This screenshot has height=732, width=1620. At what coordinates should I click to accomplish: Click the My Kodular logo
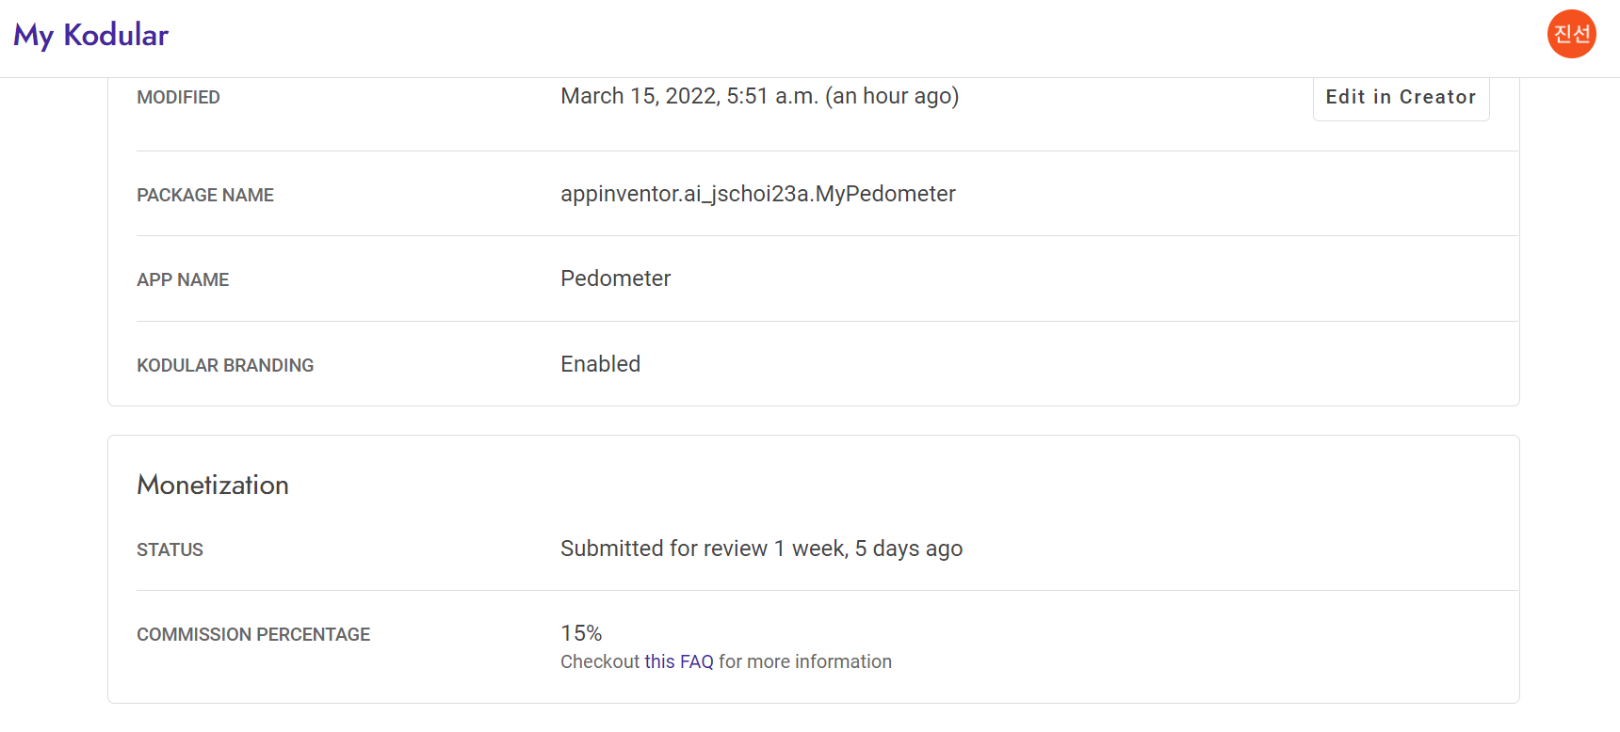coord(91,36)
